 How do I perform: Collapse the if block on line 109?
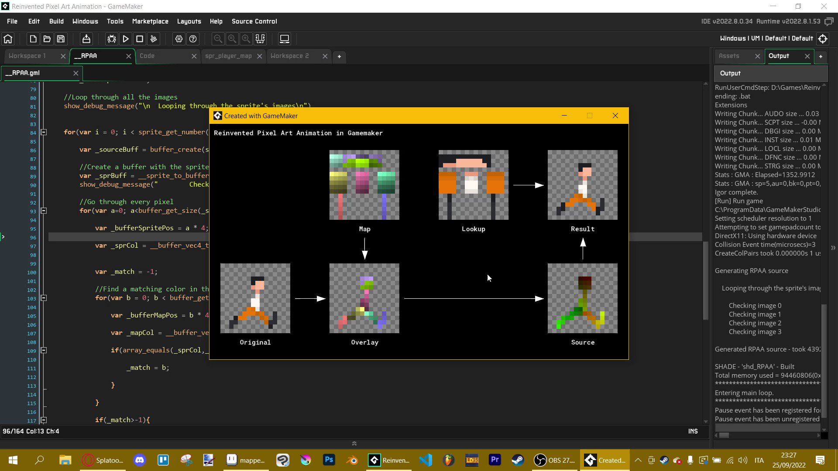(44, 350)
